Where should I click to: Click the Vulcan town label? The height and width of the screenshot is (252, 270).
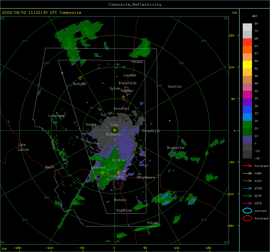coord(153,223)
